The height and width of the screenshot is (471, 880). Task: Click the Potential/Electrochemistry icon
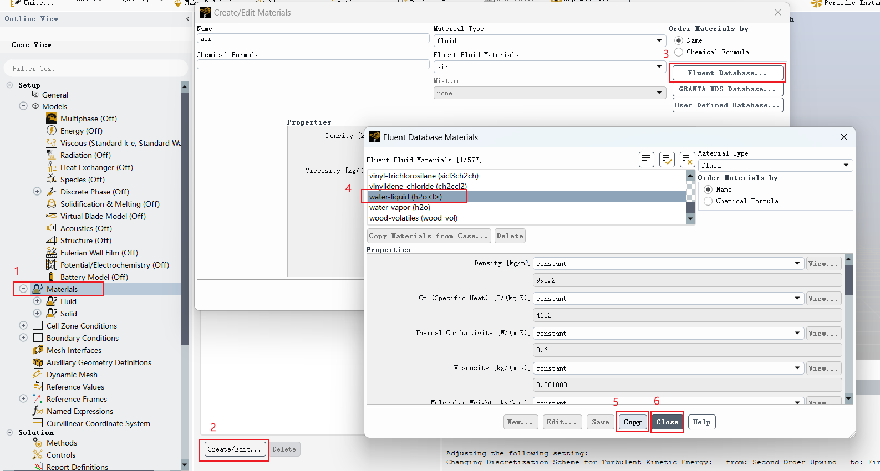[x=52, y=264]
